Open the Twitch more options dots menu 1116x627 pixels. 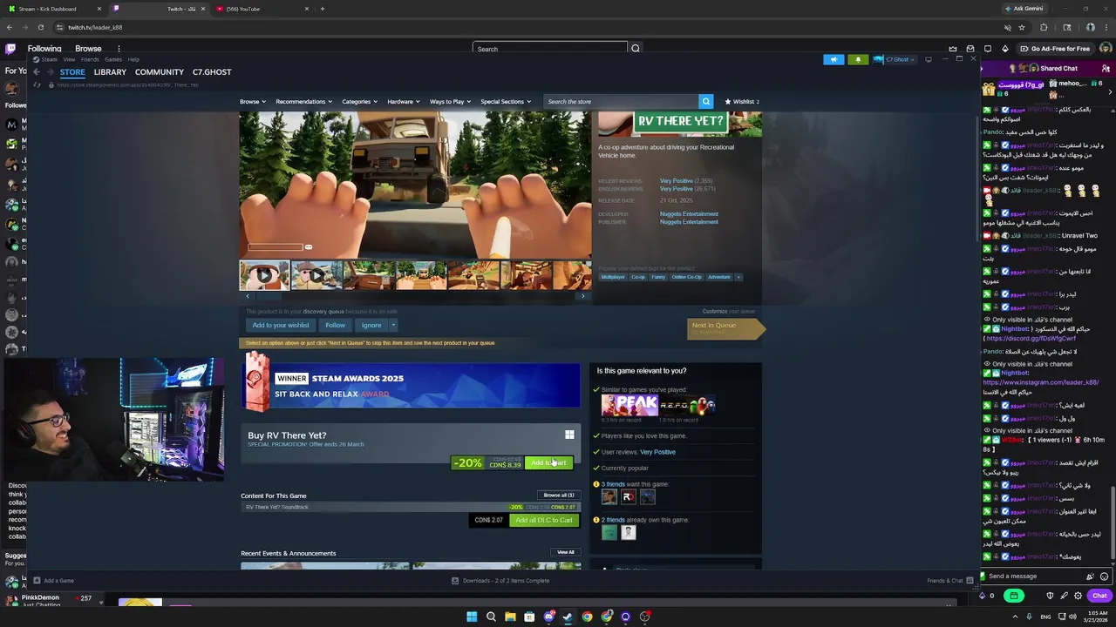click(x=119, y=49)
